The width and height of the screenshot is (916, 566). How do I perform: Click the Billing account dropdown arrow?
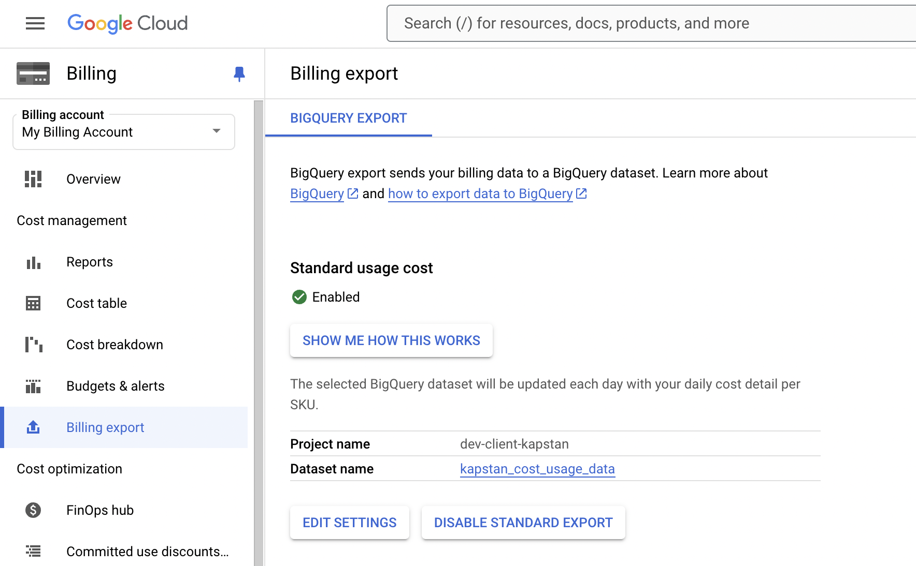point(217,131)
